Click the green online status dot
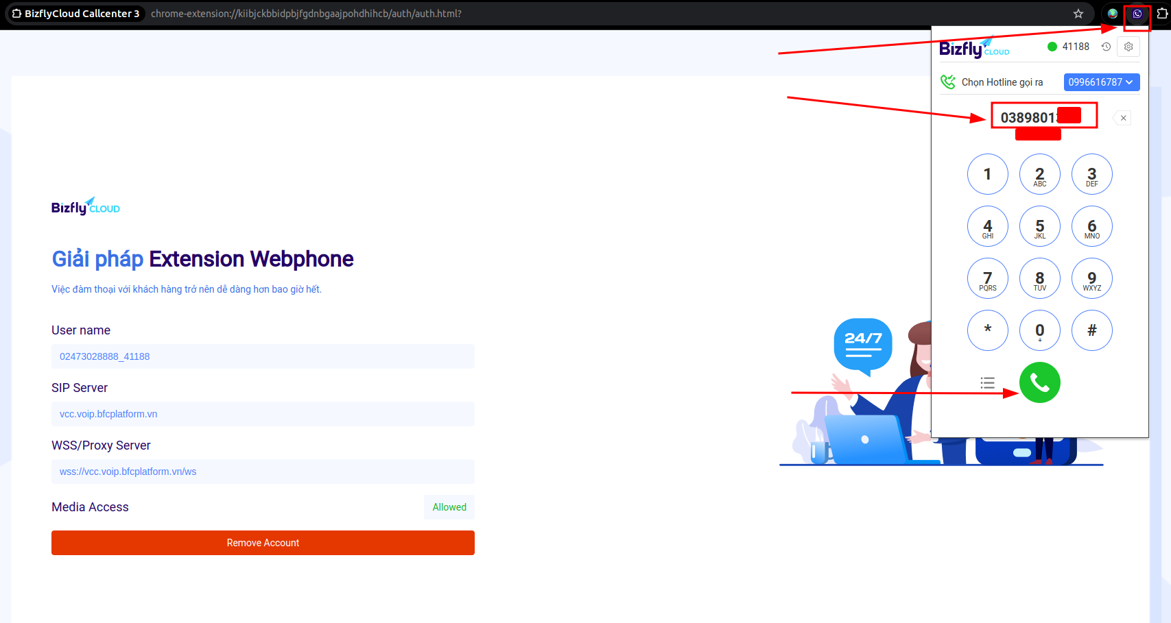The width and height of the screenshot is (1171, 623). [x=1052, y=47]
